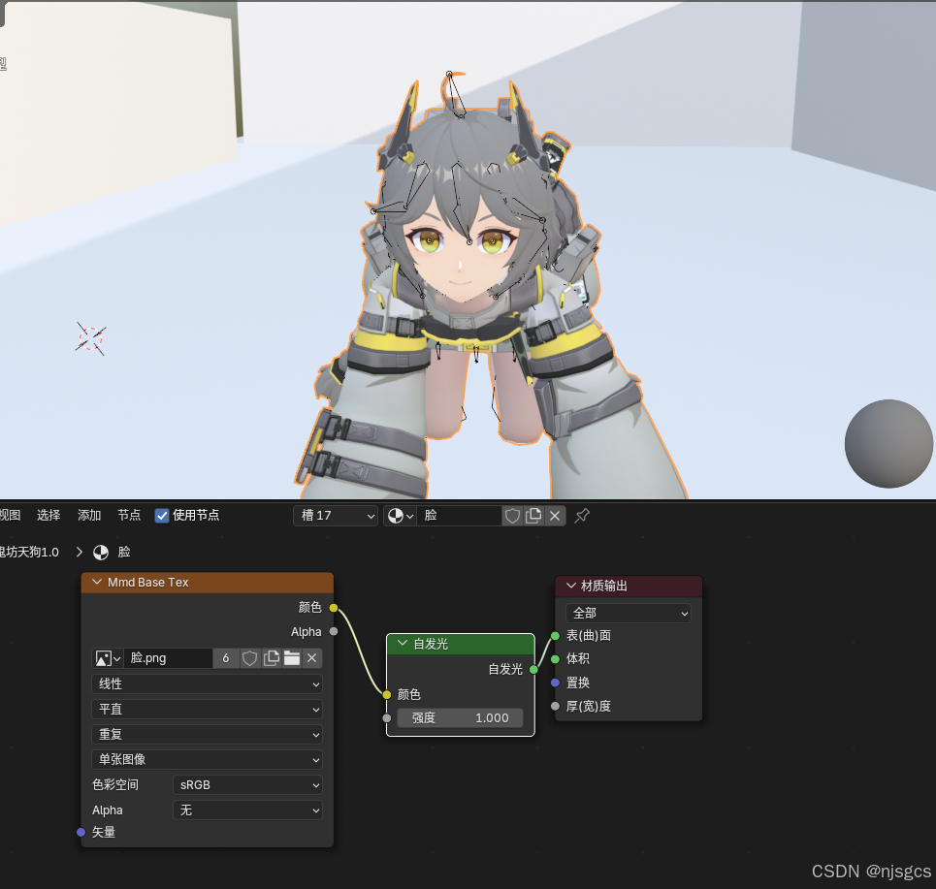
Task: Click the 体积 volume input socket
Action: point(555,658)
